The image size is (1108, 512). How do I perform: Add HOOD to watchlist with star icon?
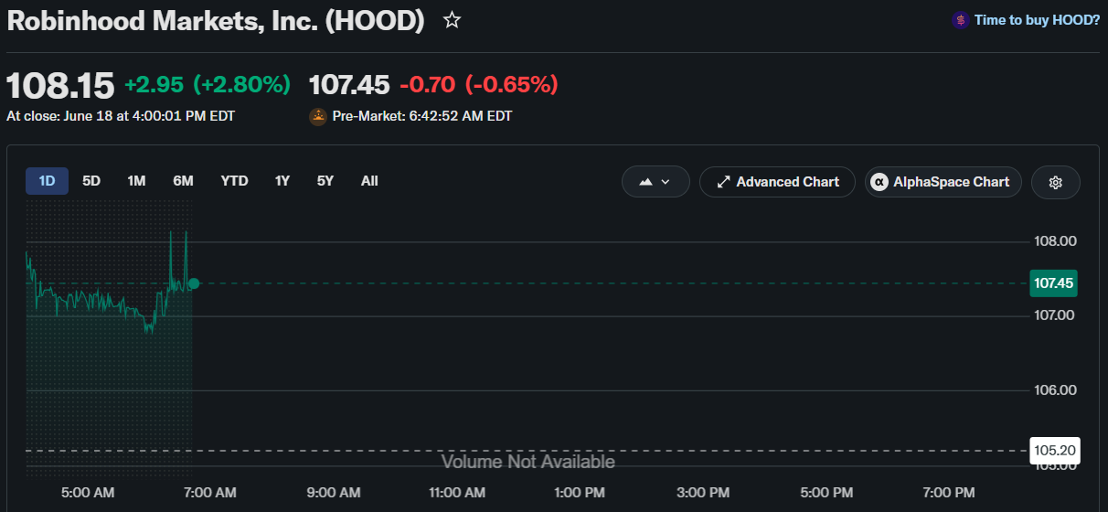pos(452,20)
